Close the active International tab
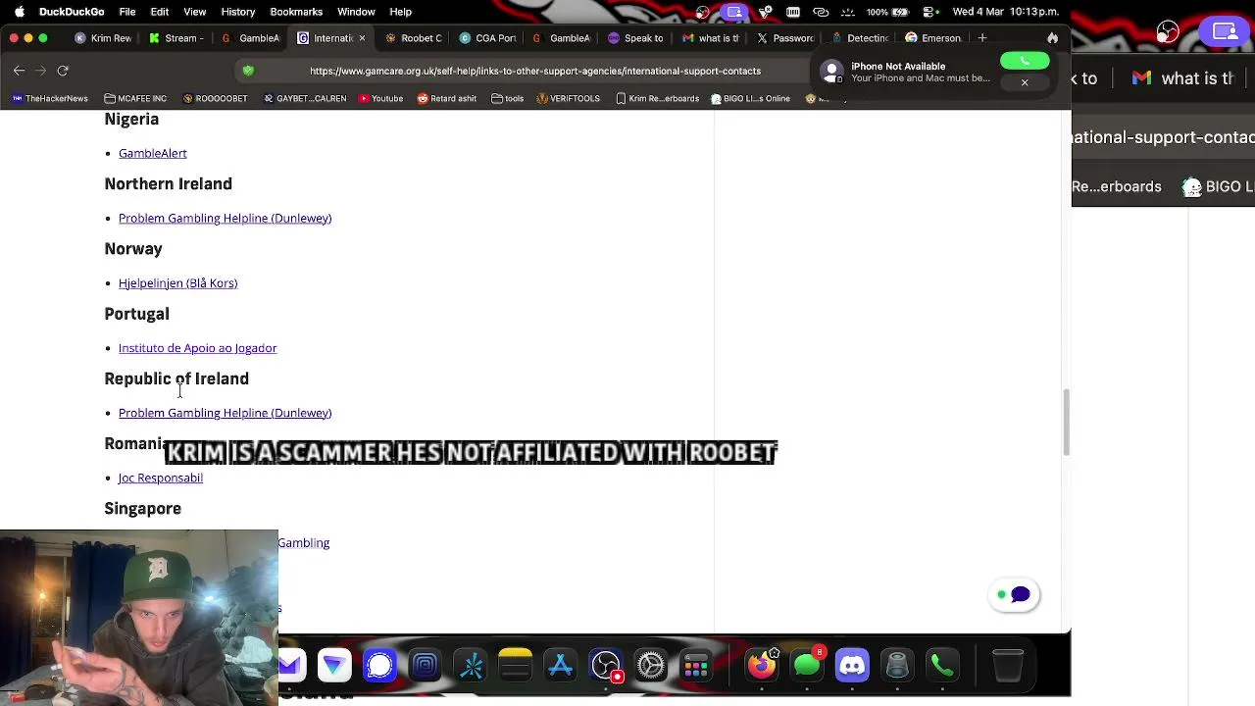The height and width of the screenshot is (706, 1255). (x=362, y=38)
